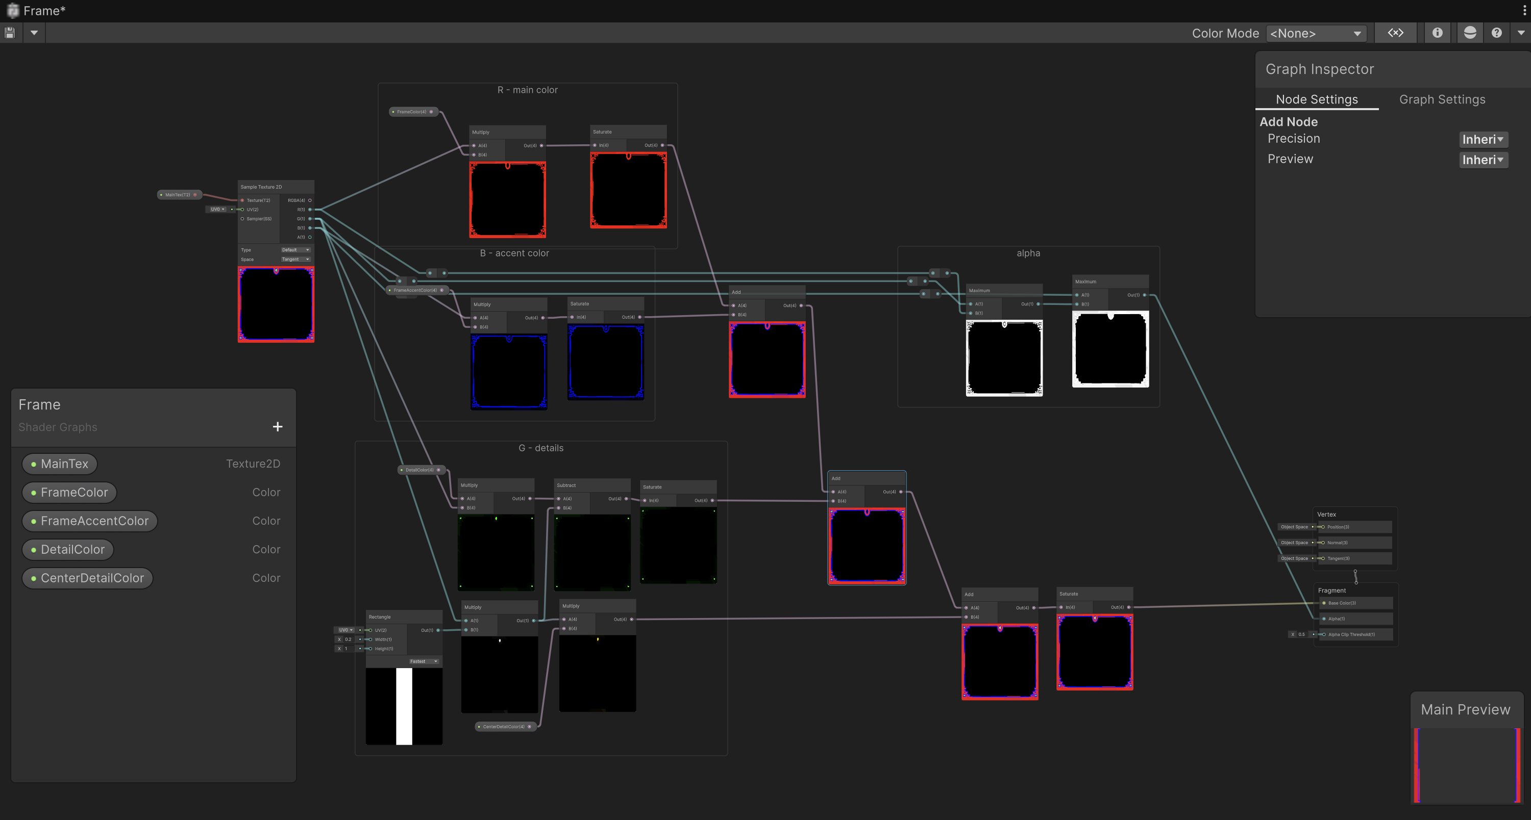Click the R(1) output port
Screen dimensions: 1531x820
coord(310,210)
